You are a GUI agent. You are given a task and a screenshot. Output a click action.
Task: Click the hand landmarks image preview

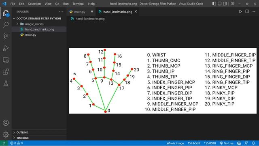coord(163,81)
